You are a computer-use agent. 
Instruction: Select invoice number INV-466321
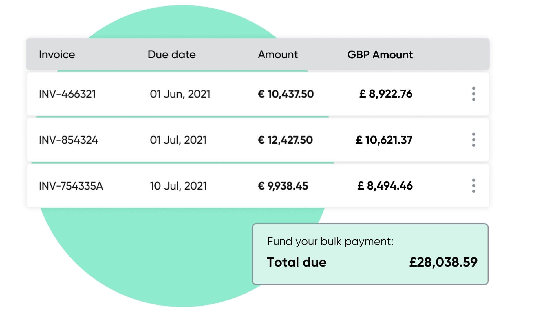[x=67, y=94]
